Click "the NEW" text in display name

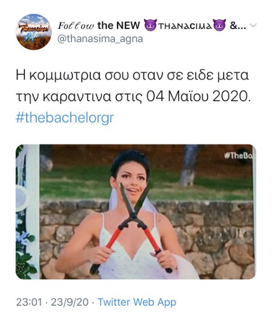click(119, 25)
